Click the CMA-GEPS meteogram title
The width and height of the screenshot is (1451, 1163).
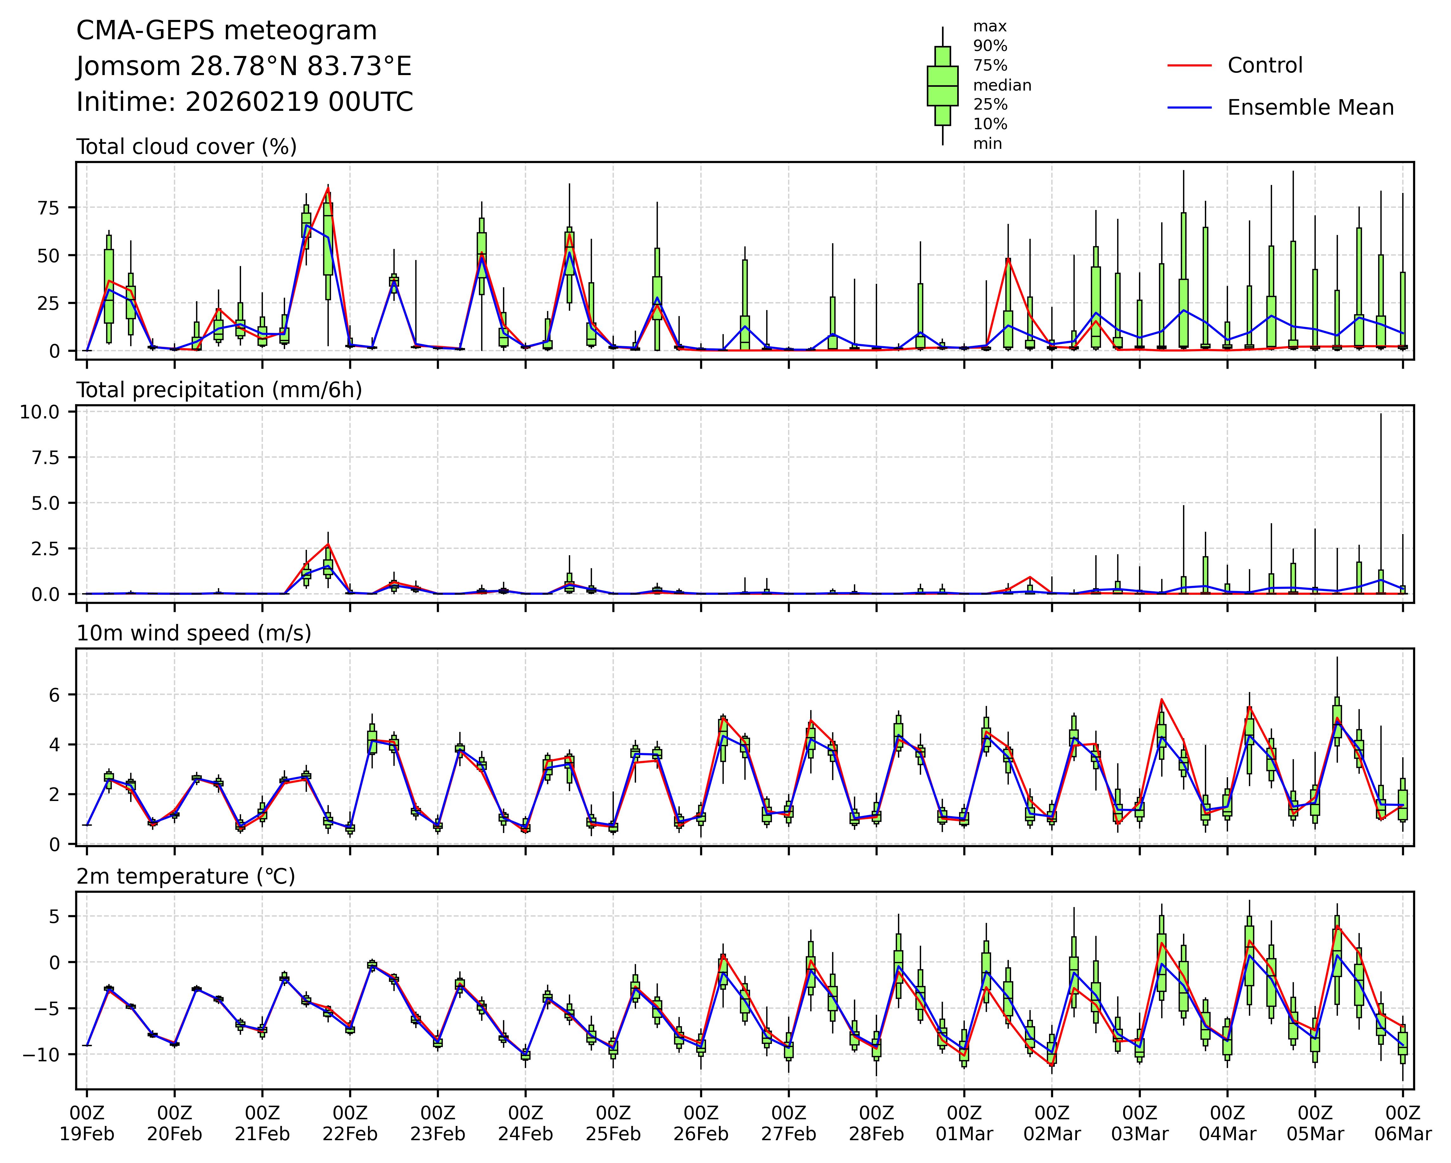click(x=226, y=31)
